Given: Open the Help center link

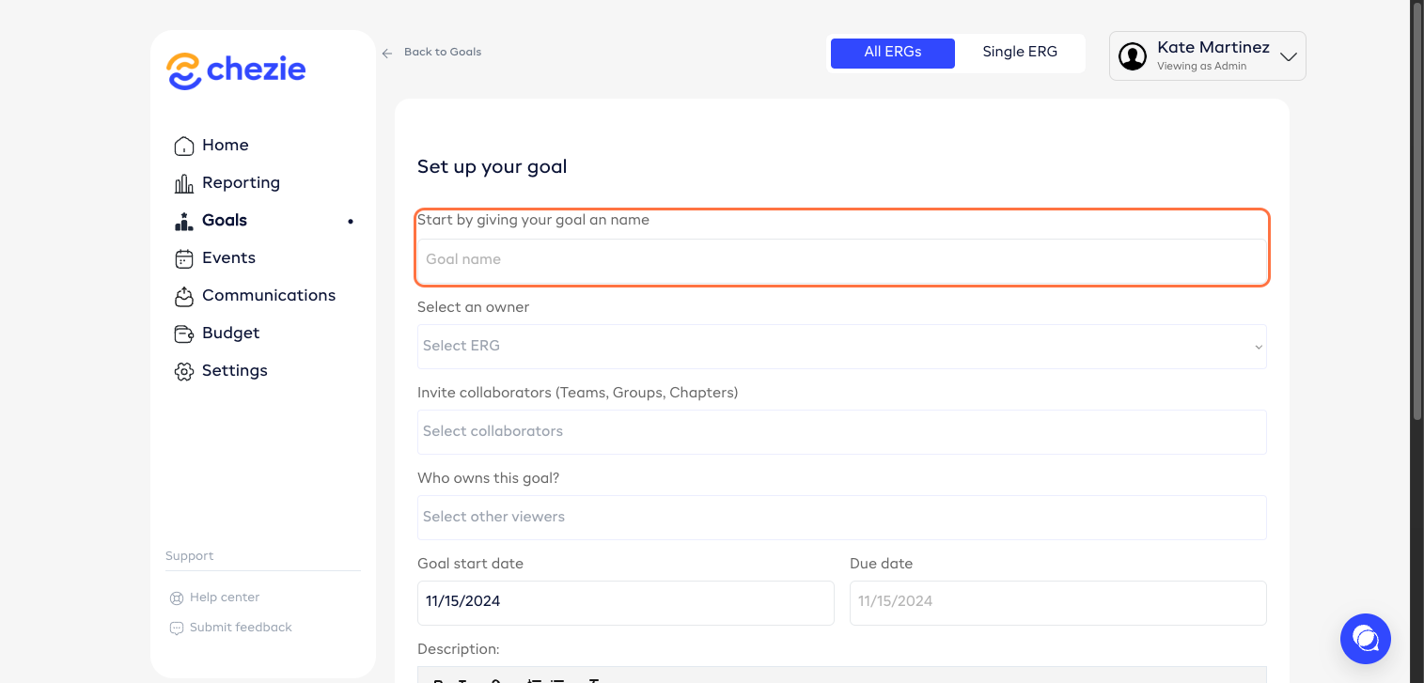Looking at the screenshot, I should coord(224,598).
